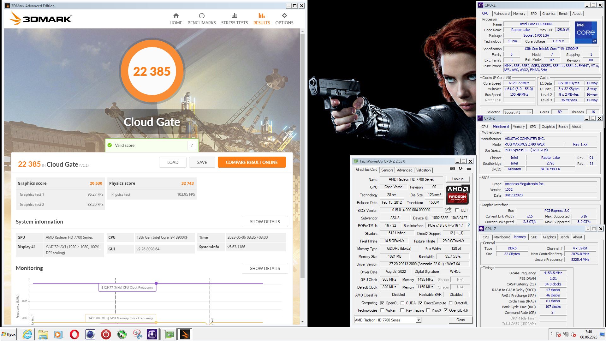Image resolution: width=606 pixels, height=341 pixels.
Task: Open the Opera browser on the taskbar
Action: [x=74, y=334]
